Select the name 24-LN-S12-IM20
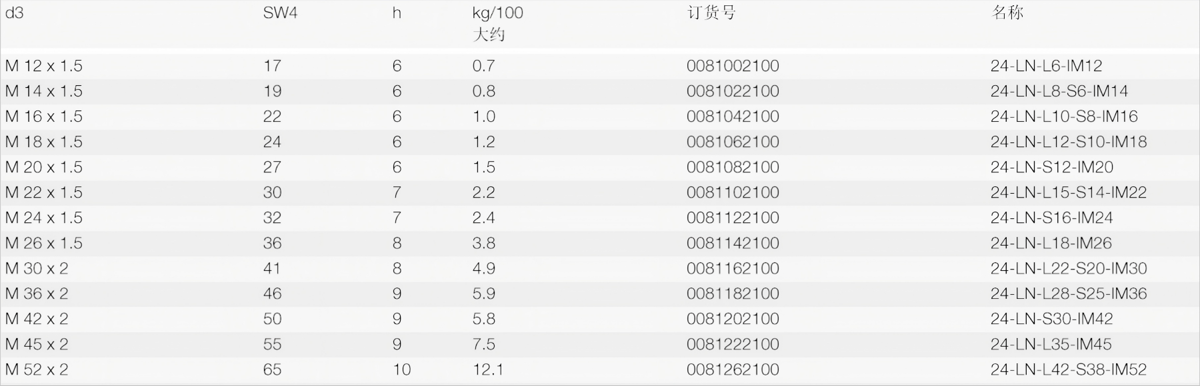This screenshot has width=1200, height=386. pyautogui.click(x=1051, y=167)
